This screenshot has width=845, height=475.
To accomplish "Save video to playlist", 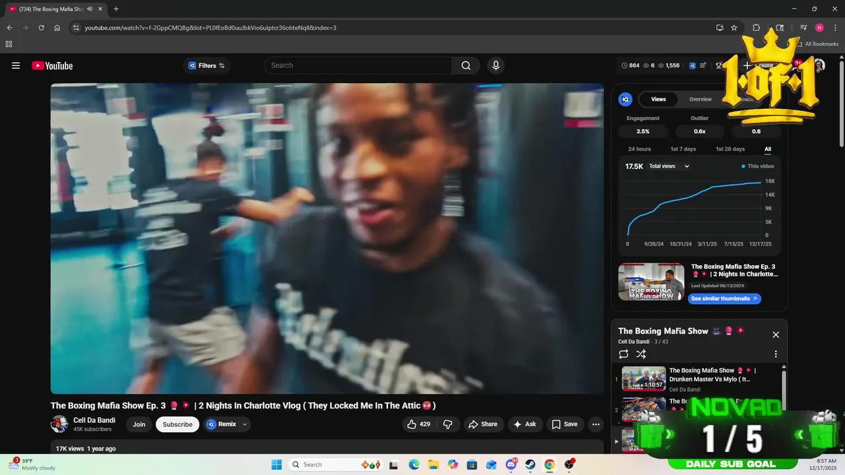I will 564,424.
